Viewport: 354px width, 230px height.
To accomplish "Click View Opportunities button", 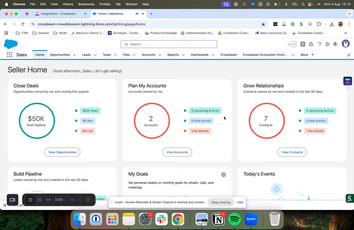I will click(x=62, y=152).
